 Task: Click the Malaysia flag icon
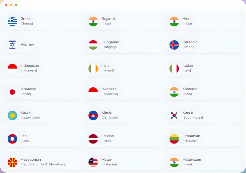coord(93,162)
